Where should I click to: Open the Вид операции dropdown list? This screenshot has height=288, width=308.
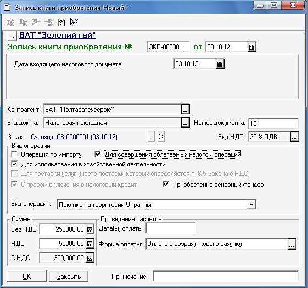point(251,205)
